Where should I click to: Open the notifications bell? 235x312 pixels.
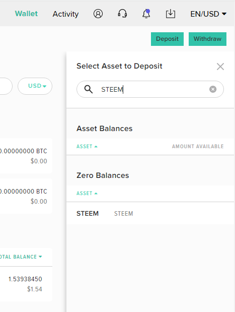pos(146,14)
